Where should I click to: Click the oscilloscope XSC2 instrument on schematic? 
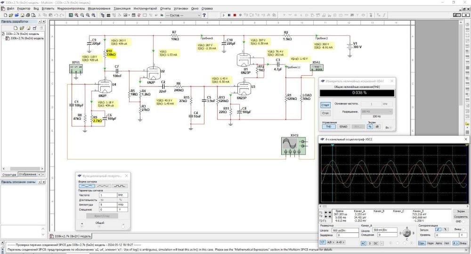[291, 146]
